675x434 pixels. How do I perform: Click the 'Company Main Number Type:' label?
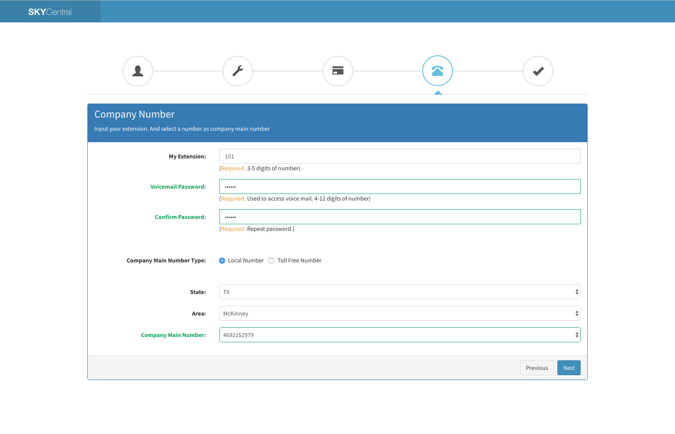(166, 261)
